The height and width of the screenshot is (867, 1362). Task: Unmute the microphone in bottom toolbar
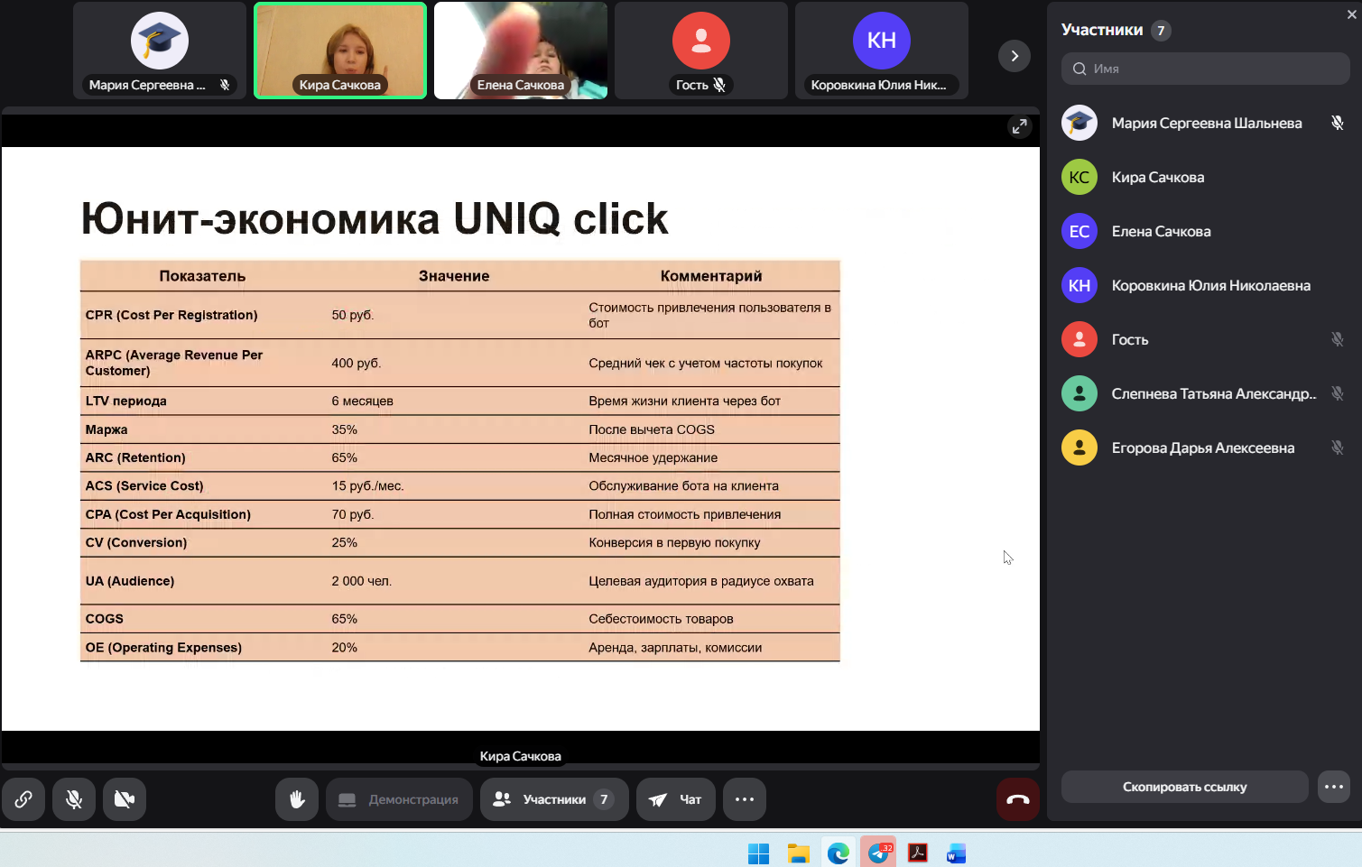click(74, 799)
